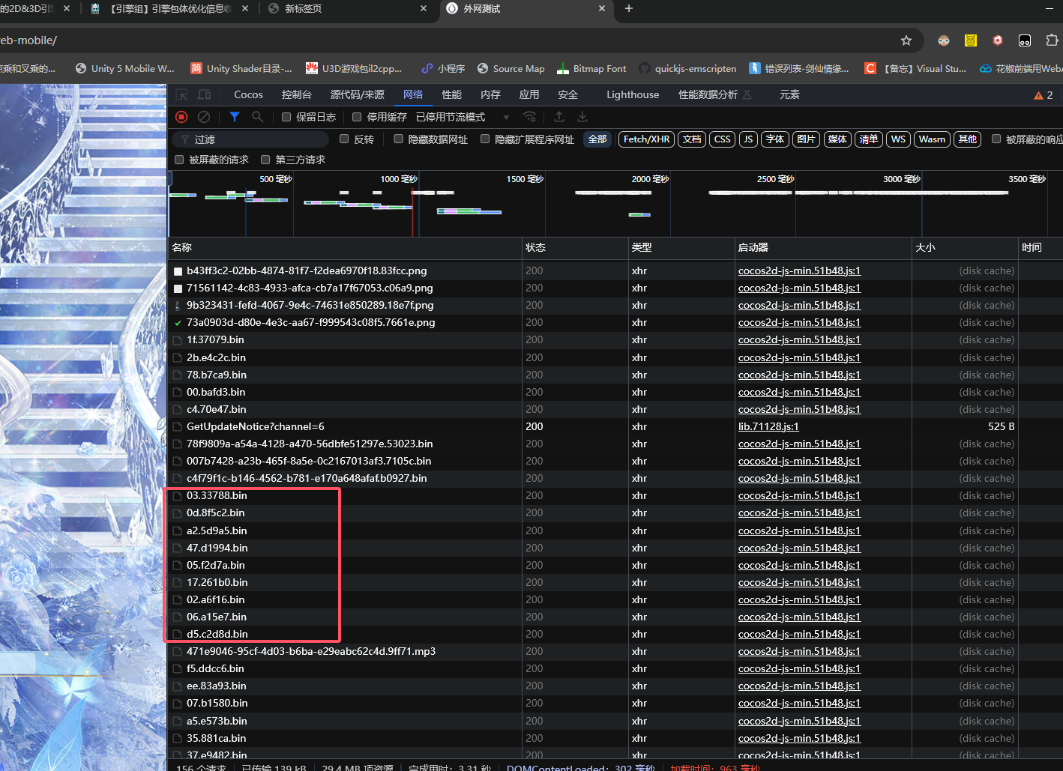Image resolution: width=1063 pixels, height=771 pixels.
Task: Tick the 隐藏扩展程序网址 checkbox
Action: click(x=485, y=139)
